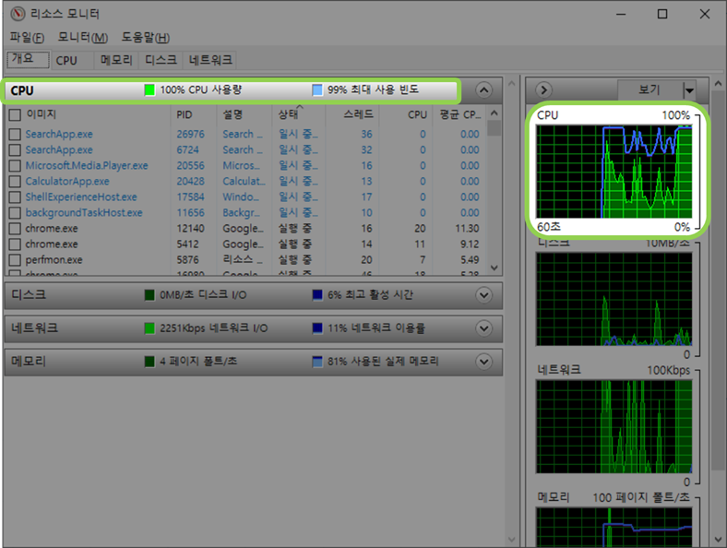Switch to the 디스크 tab
727x548 pixels.
coord(161,60)
